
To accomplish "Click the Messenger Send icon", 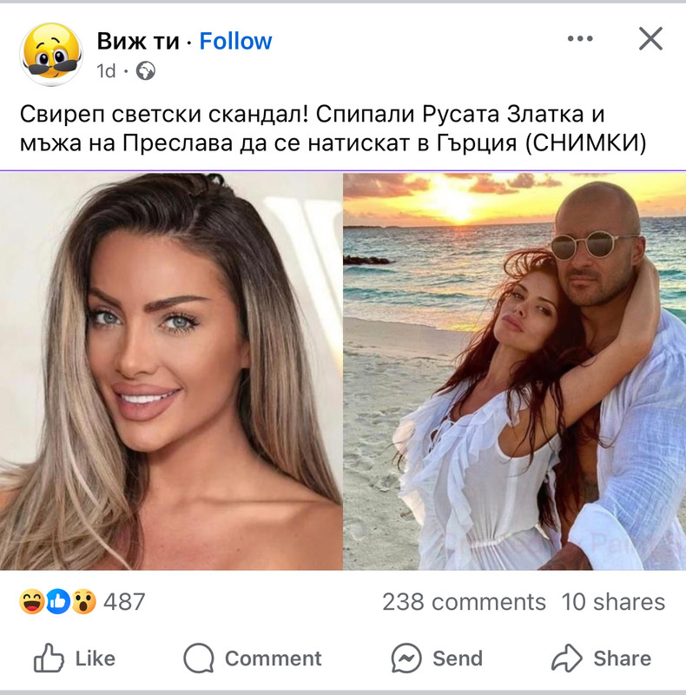I will [406, 659].
